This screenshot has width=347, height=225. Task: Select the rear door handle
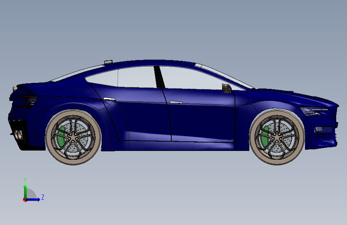click(x=110, y=99)
